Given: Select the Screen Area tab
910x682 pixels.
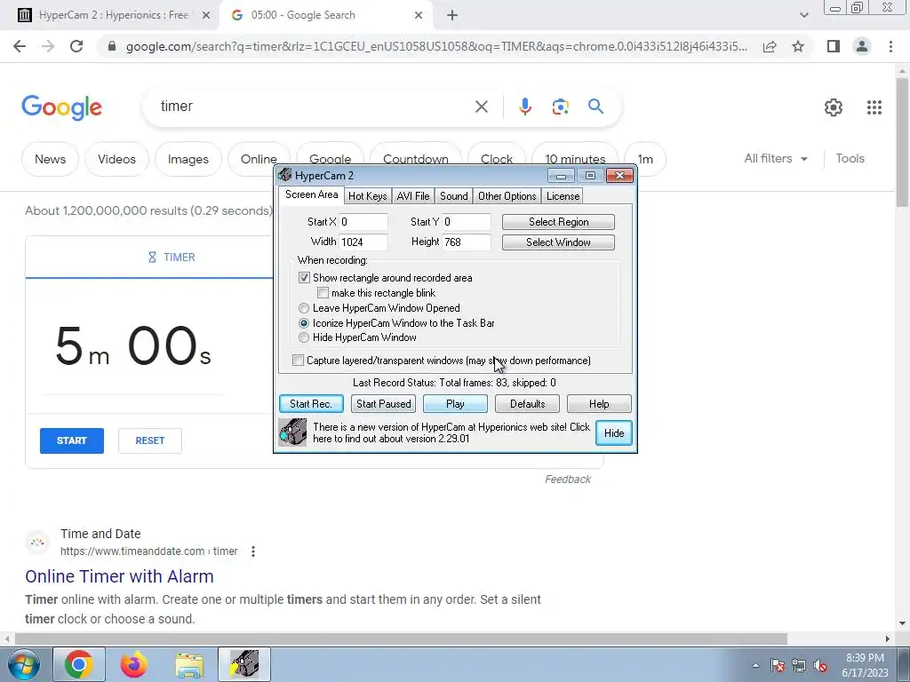Looking at the screenshot, I should (312, 194).
